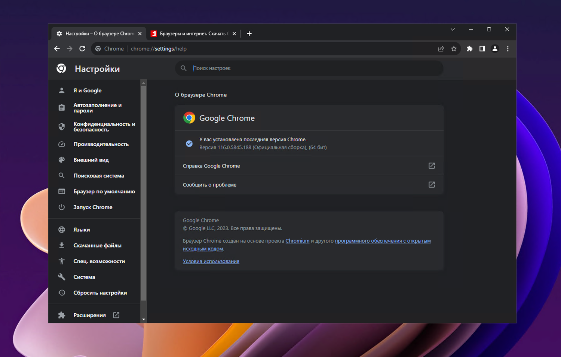This screenshot has height=357, width=561.
Task: Click the magnifier icon in settings search
Action: (183, 68)
